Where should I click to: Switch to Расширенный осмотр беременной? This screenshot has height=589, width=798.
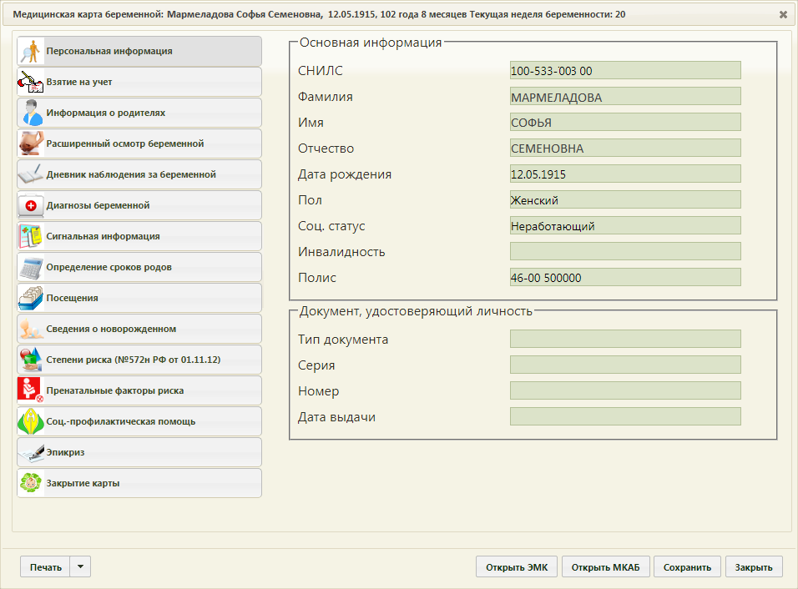[x=139, y=144]
